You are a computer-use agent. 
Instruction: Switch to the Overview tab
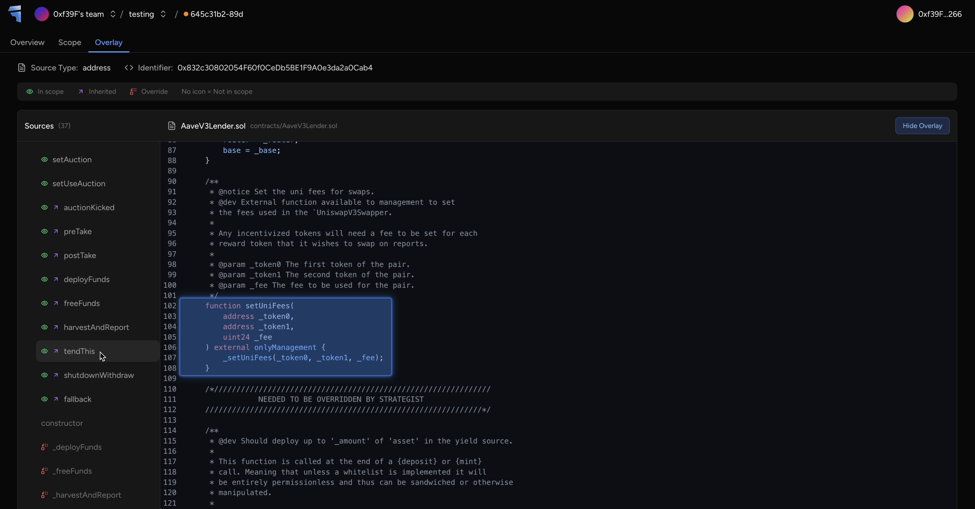coord(27,42)
